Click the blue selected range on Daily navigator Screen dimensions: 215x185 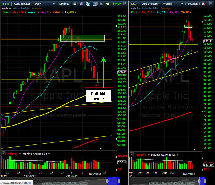(113, 181)
